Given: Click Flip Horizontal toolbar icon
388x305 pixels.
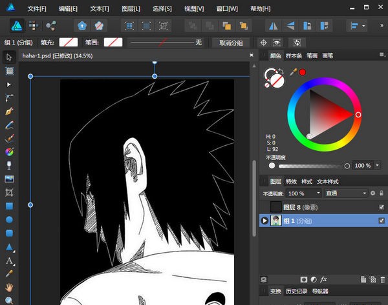Looking at the screenshot, I should tap(273, 26).
